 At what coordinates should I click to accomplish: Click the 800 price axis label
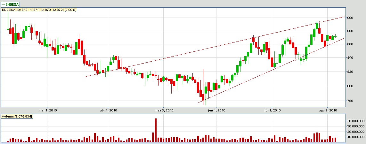[350, 86]
